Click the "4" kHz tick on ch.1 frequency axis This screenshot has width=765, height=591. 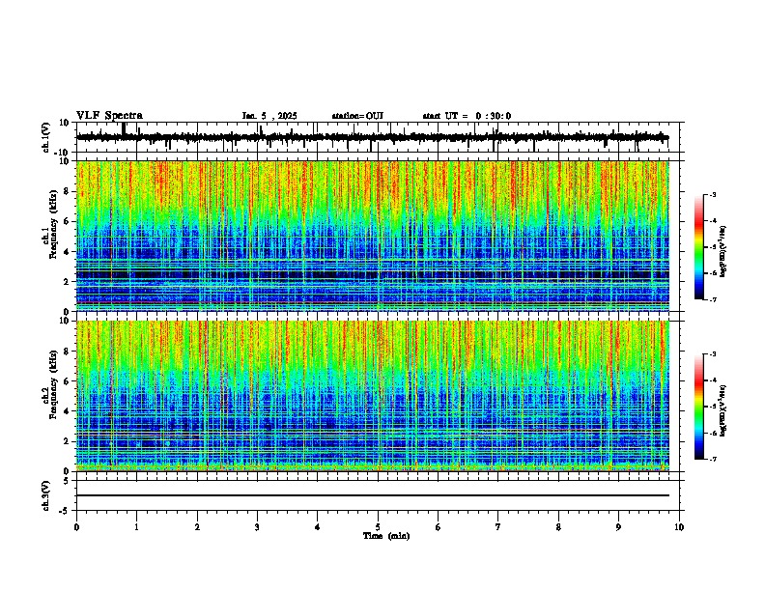(x=68, y=252)
